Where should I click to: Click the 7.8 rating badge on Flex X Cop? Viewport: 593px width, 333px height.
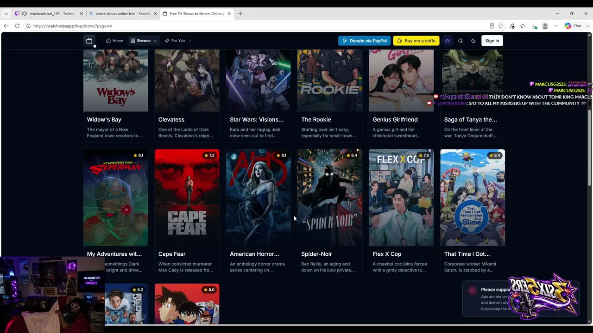point(423,155)
